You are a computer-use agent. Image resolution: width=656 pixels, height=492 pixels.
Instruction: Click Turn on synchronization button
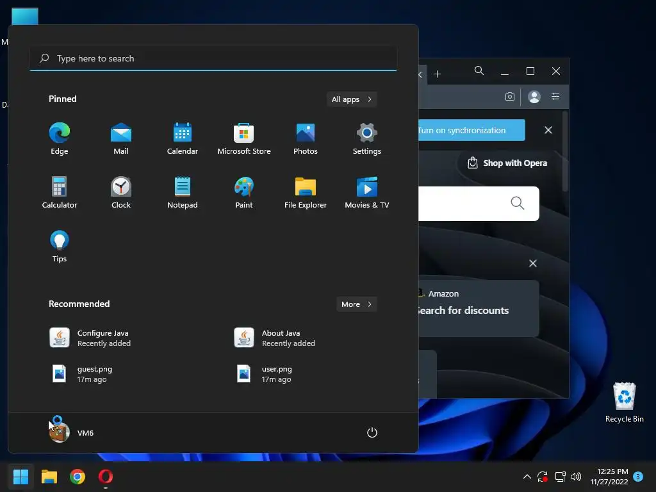[471, 130]
